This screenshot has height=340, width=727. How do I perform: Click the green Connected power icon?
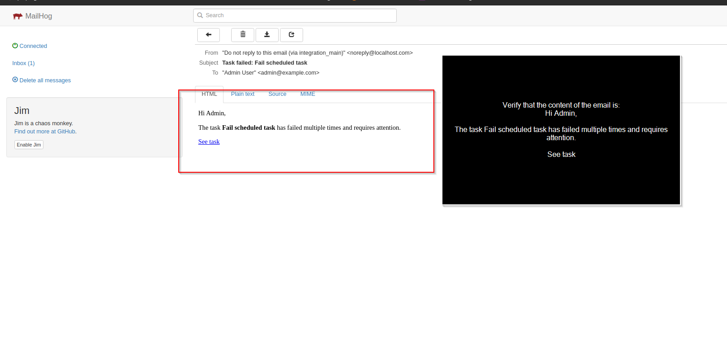[15, 46]
